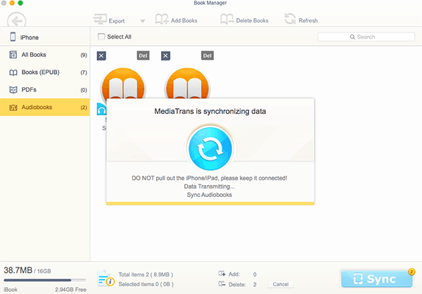
Task: Click the 'Data Transmitting...' text
Action: (210, 186)
